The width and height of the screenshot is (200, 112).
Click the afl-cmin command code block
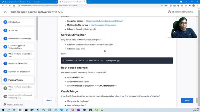(117, 60)
